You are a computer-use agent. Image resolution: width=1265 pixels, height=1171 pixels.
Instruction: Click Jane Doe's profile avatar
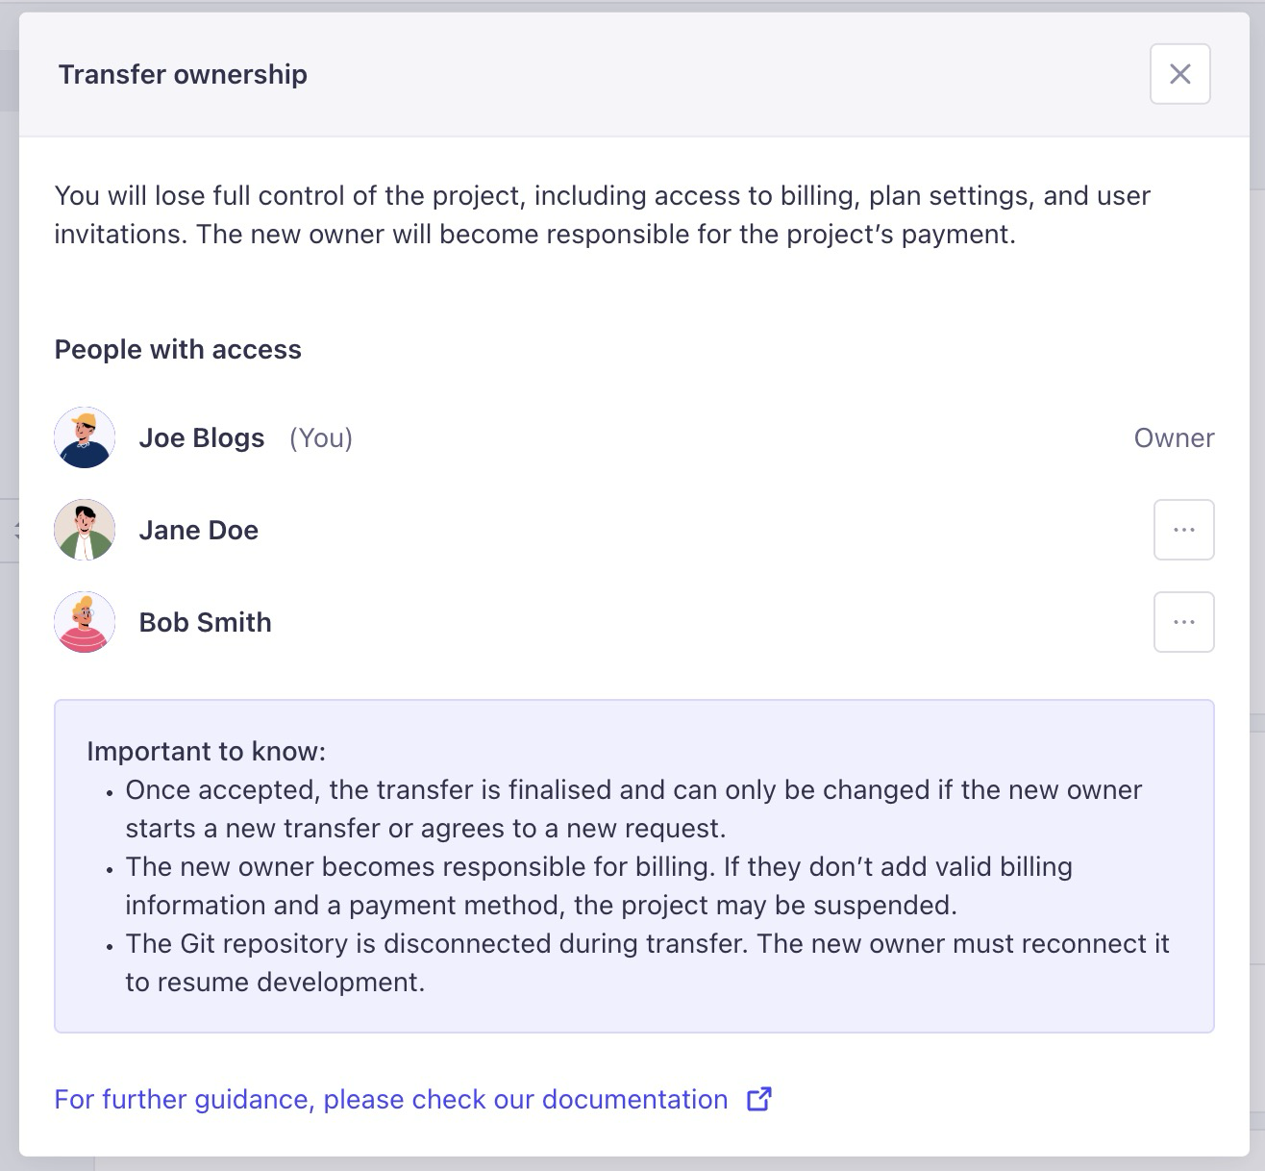tap(85, 530)
